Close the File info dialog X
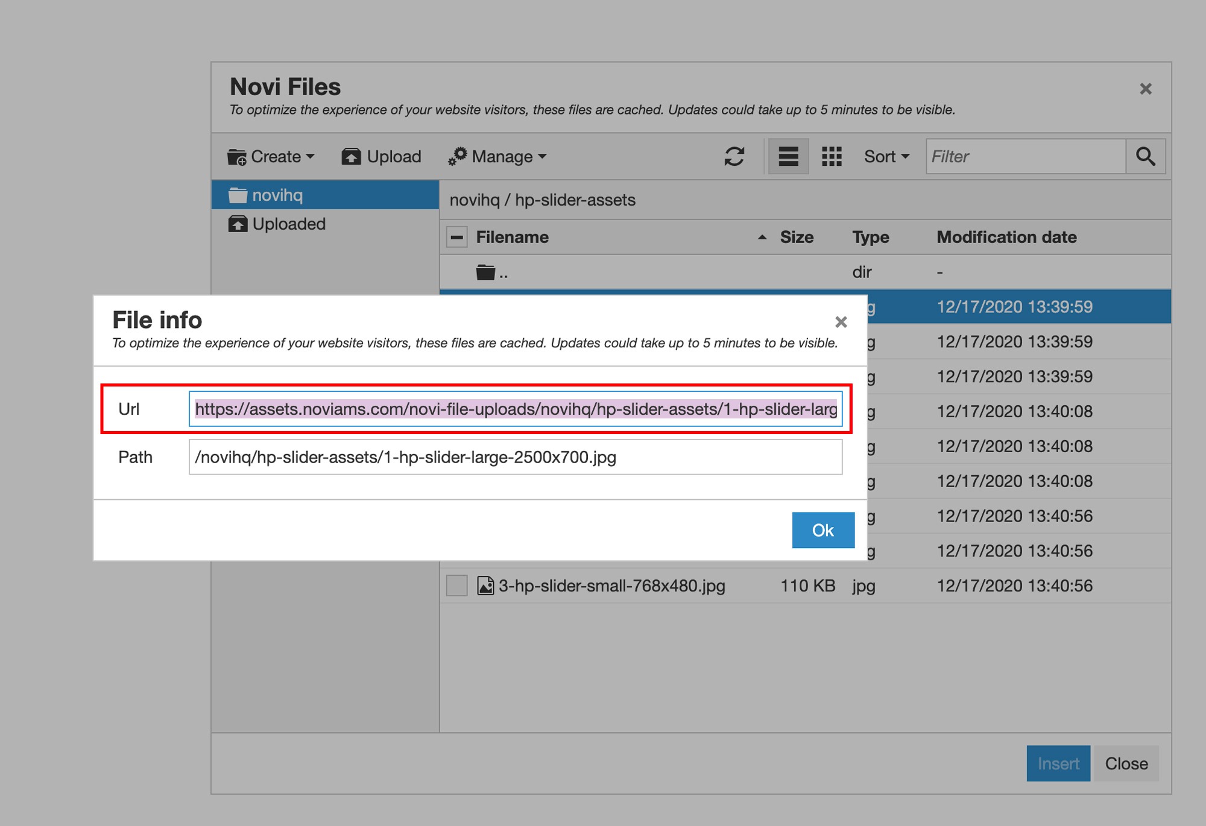This screenshot has width=1206, height=826. 841,322
